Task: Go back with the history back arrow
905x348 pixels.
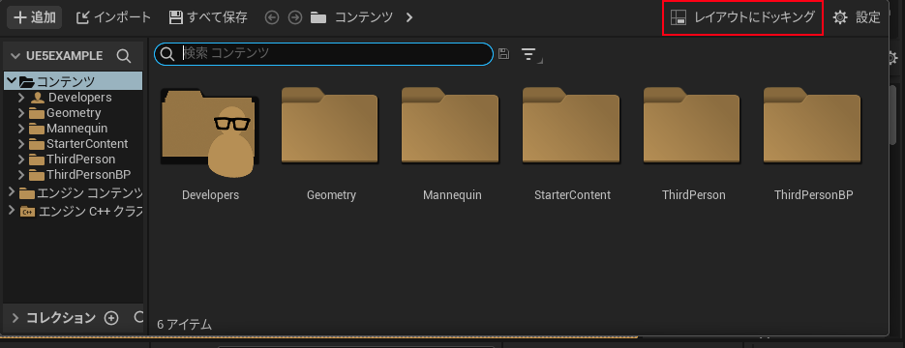Action: tap(272, 17)
